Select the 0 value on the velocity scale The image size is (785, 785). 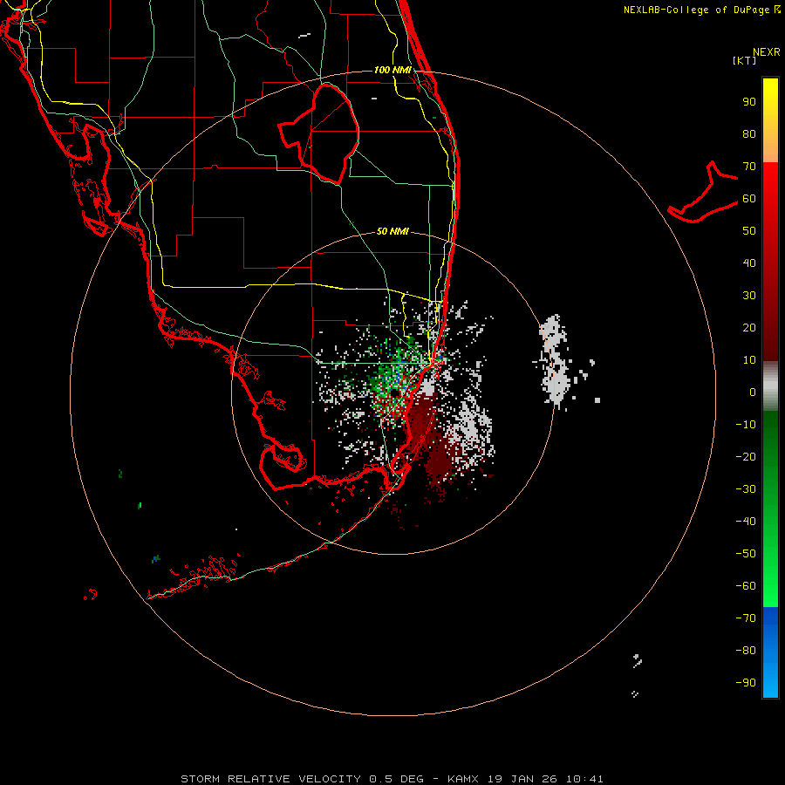[x=753, y=392]
